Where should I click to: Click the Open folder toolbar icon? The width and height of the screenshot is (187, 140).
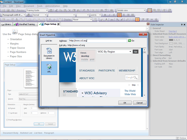4,10
